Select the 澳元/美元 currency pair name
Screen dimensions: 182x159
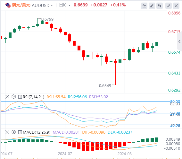(21, 5)
